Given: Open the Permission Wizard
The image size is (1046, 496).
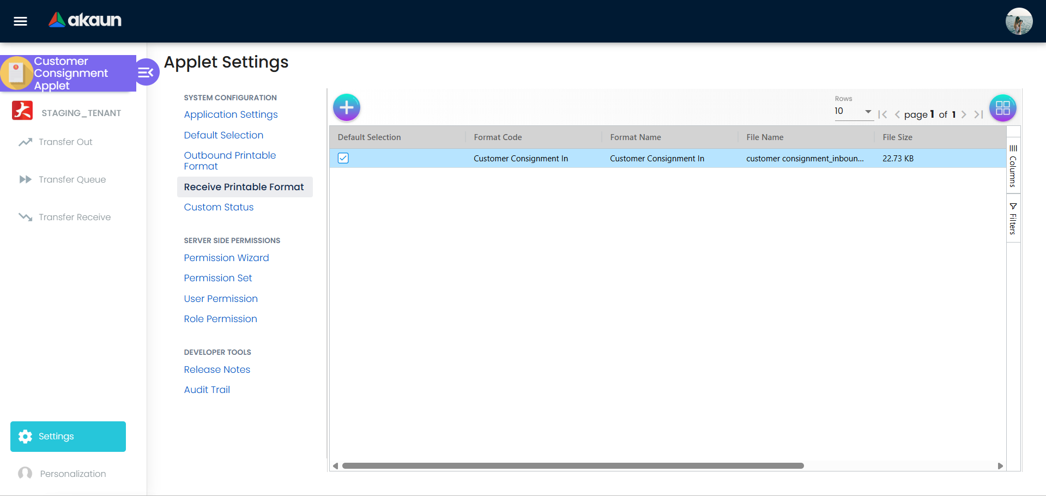Looking at the screenshot, I should 226,258.
